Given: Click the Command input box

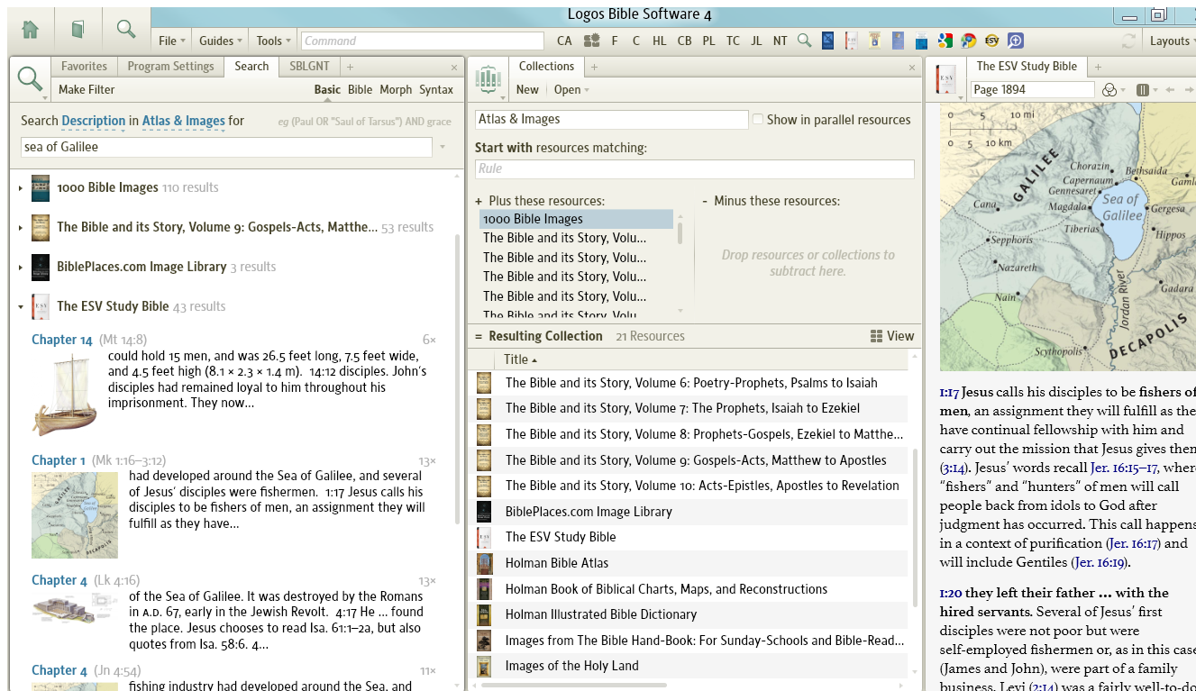Looking at the screenshot, I should [423, 41].
